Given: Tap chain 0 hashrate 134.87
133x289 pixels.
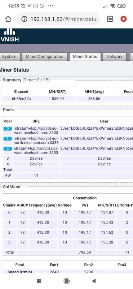Looking at the screenshot, I should point(107,212).
